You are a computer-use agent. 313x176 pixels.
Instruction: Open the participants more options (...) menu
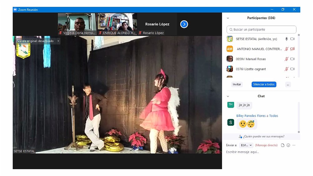288,84
